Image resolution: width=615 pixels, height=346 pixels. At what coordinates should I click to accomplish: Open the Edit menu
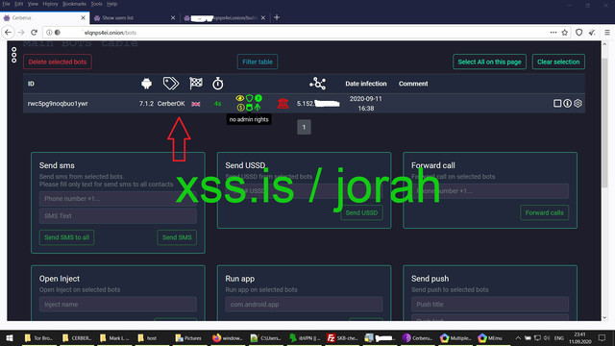click(19, 4)
